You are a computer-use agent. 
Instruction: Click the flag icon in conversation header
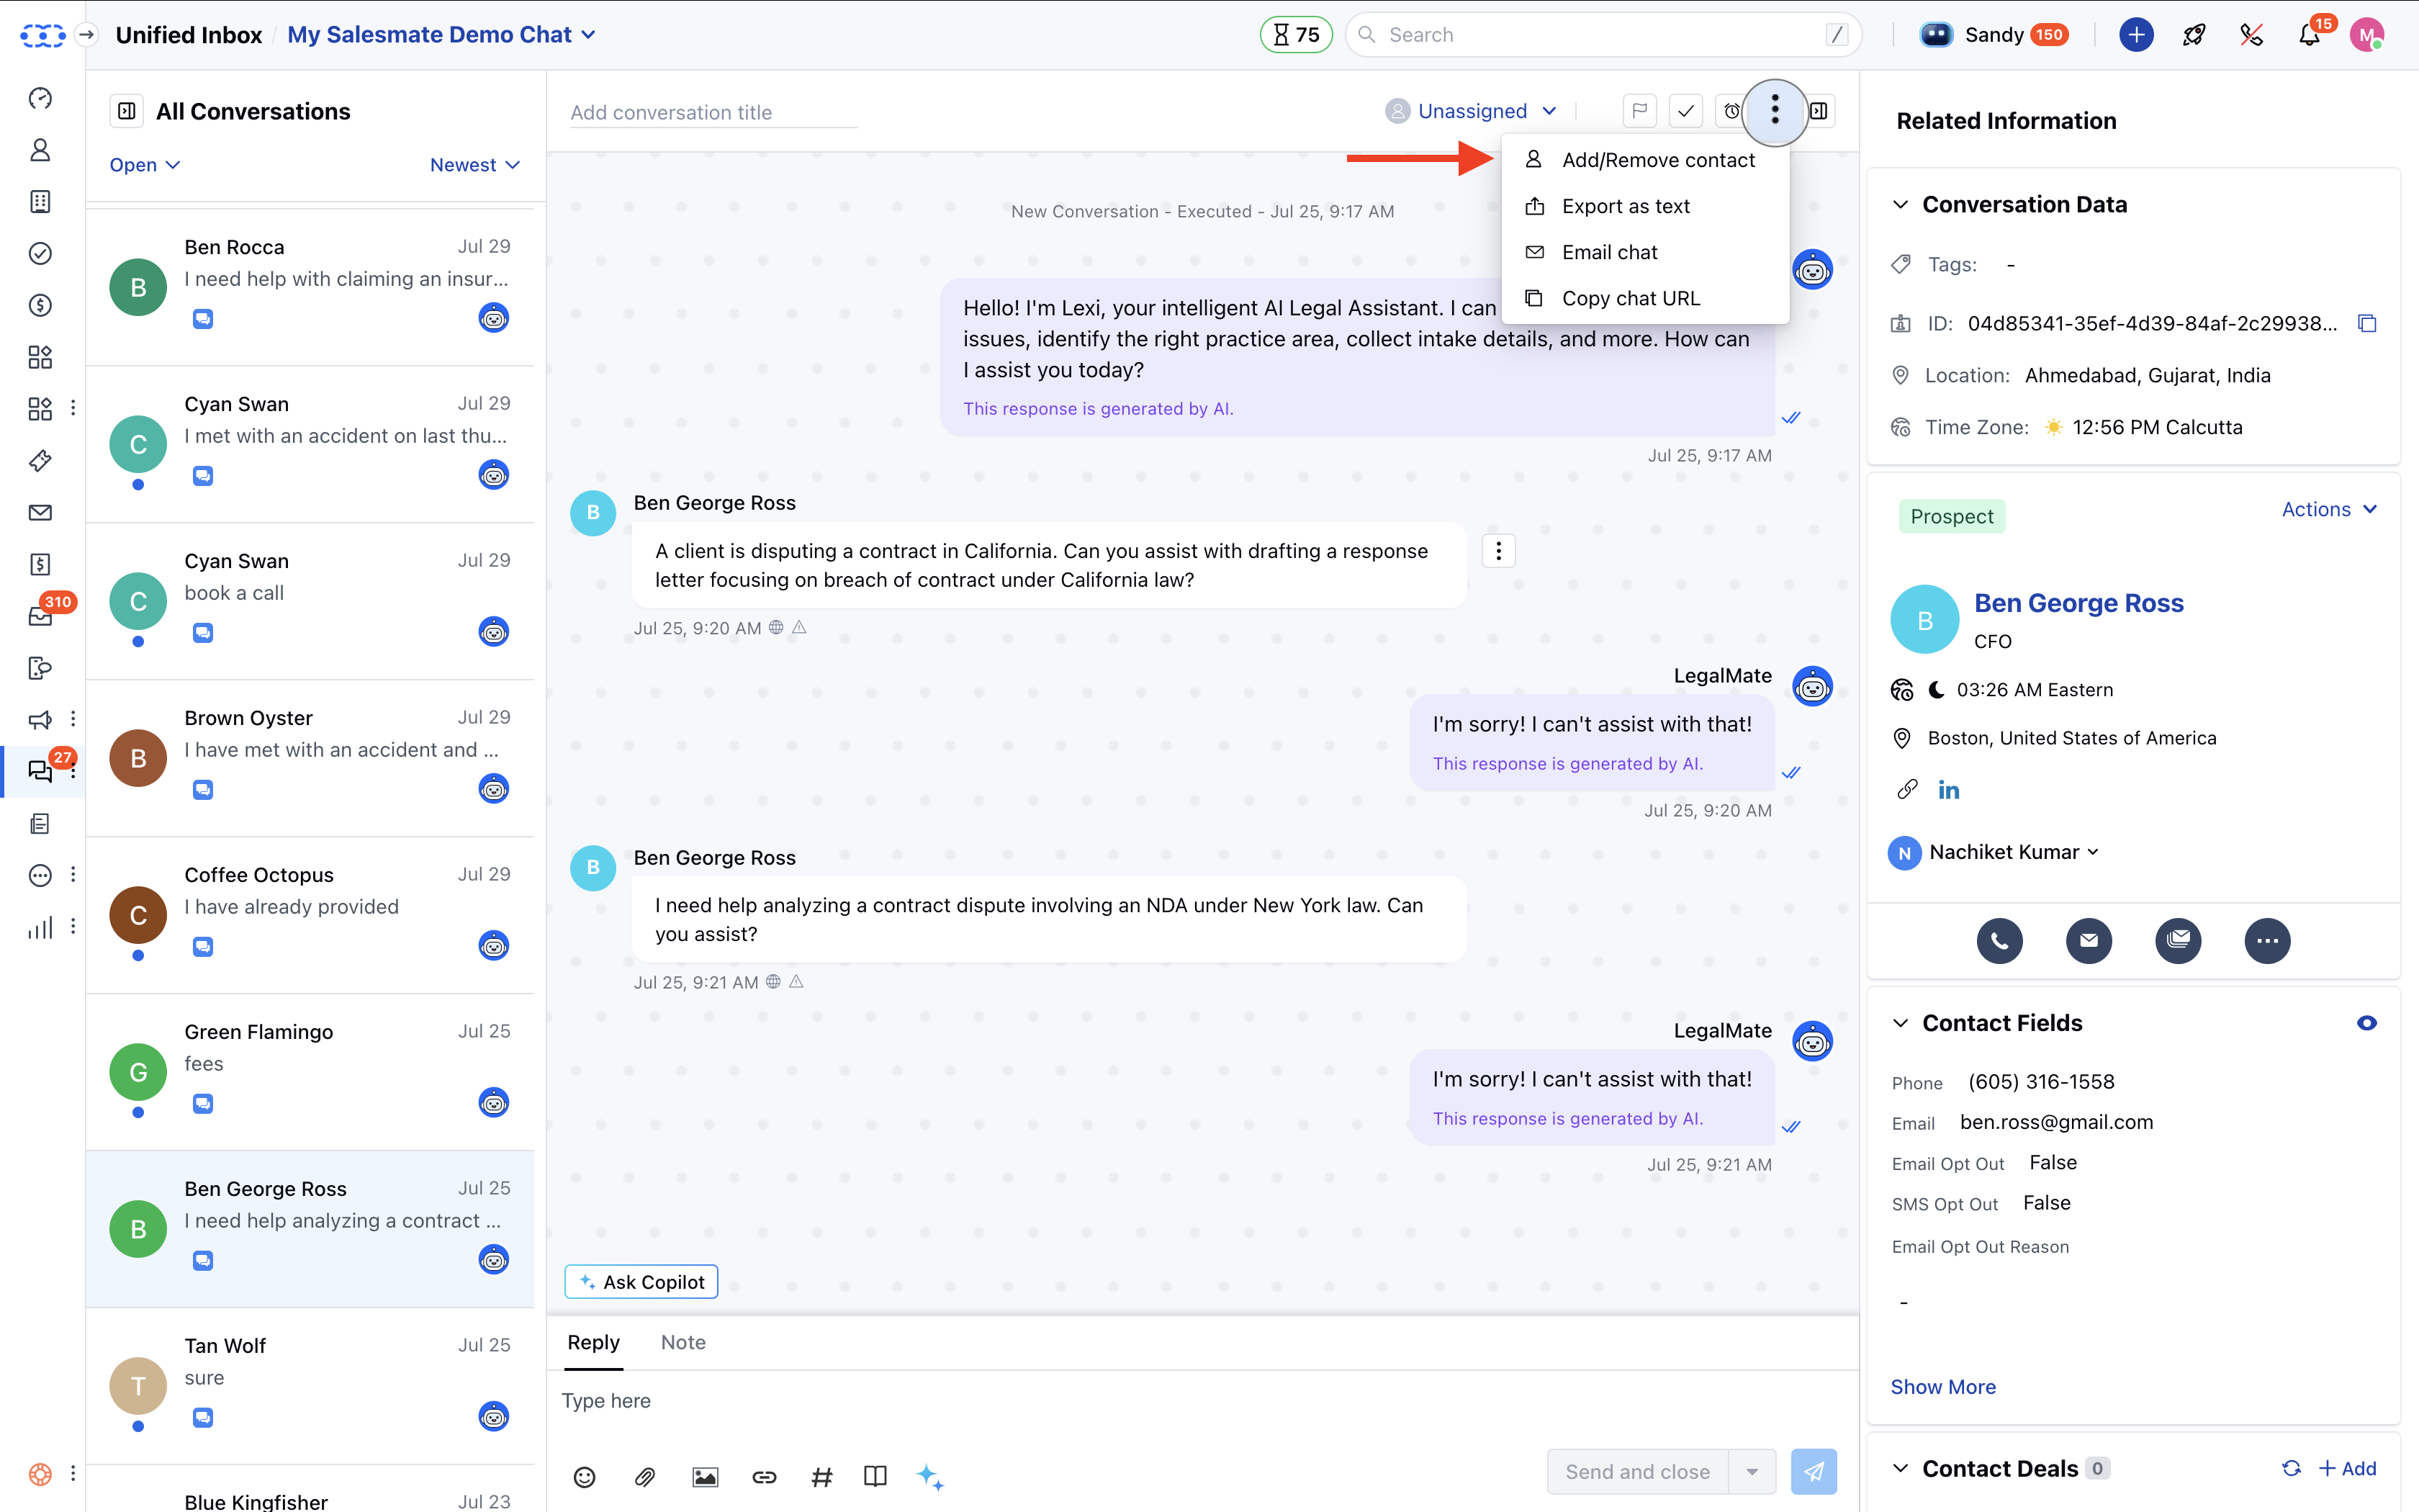click(1639, 111)
